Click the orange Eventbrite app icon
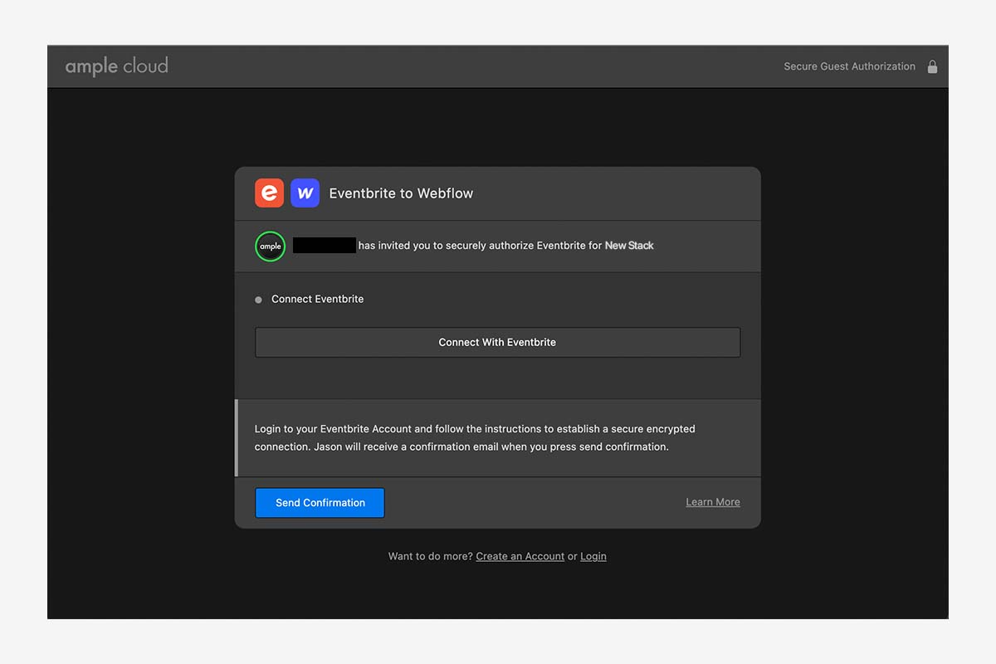Screen dimensions: 996x664 pyautogui.click(x=269, y=193)
